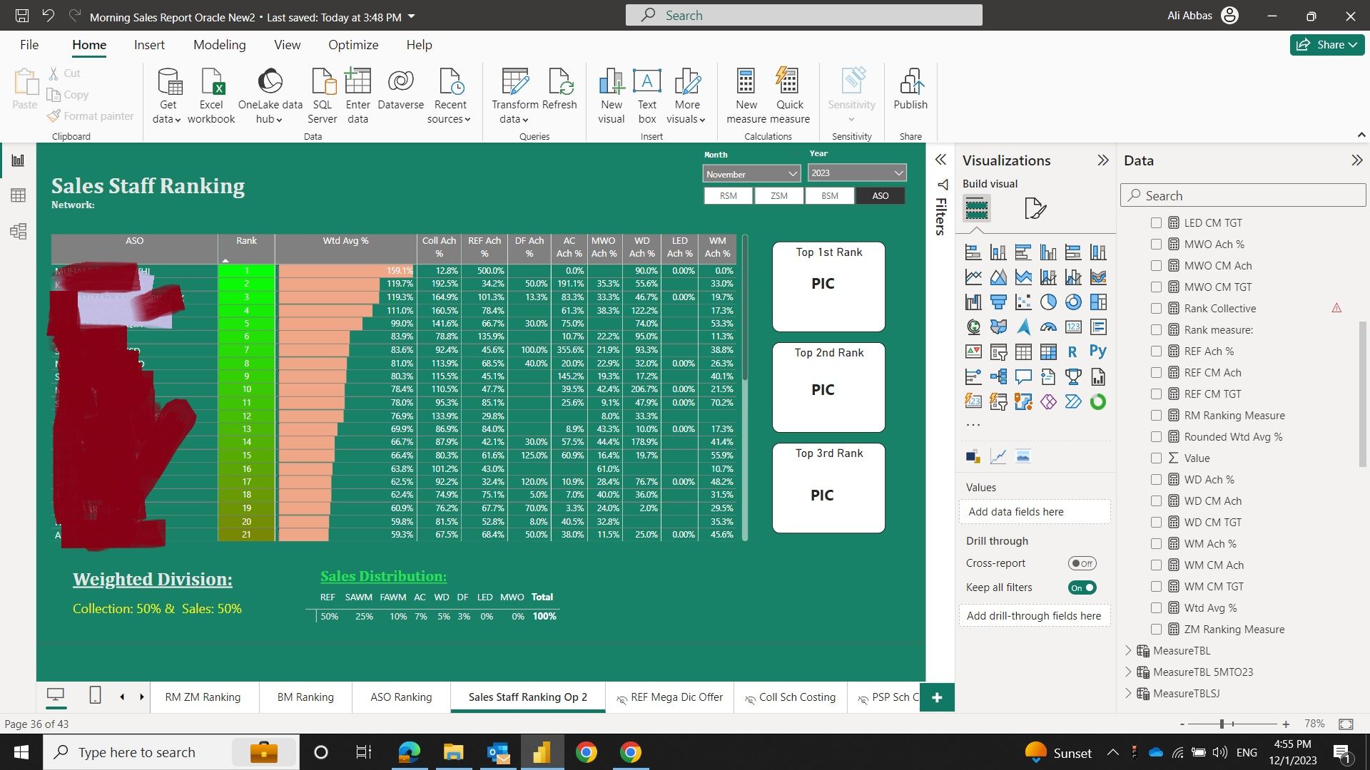Switch to Table view in left sidebar
This screenshot has height=770, width=1370.
click(x=19, y=195)
